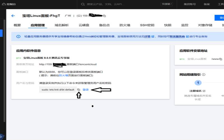Open the 详情 link in the banner
The image size is (224, 140).
[147, 36]
